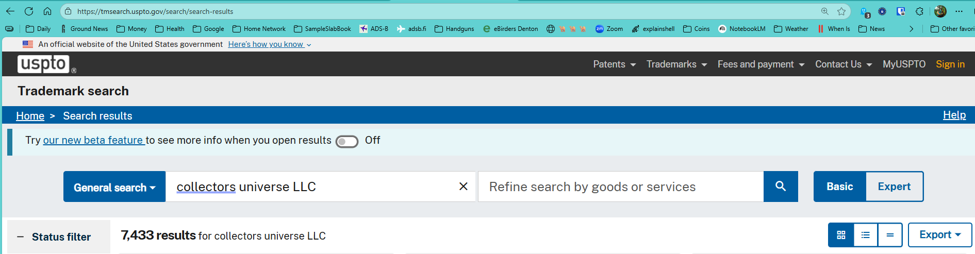Expand Here's how you know disclosure
The height and width of the screenshot is (254, 975).
(270, 44)
